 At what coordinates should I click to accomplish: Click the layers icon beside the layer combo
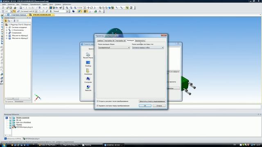pyautogui.click(x=18, y=11)
